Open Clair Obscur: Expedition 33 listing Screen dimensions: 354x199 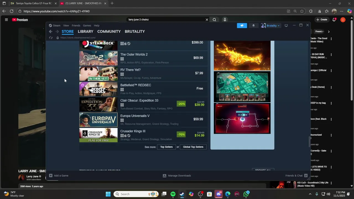point(143,104)
